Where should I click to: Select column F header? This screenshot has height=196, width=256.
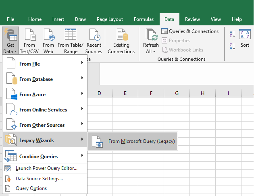[x=151, y=93]
